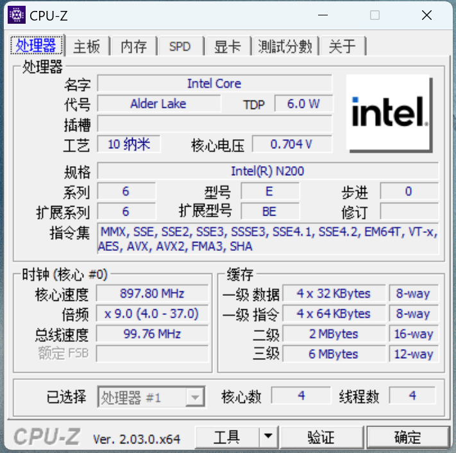Click the 确定 button

[407, 437]
